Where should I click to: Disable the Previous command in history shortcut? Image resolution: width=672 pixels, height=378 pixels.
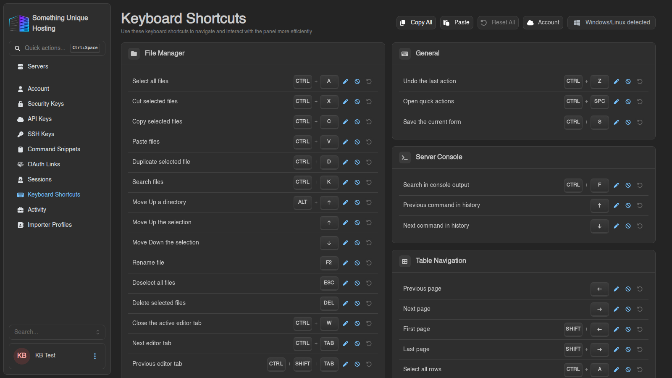pos(628,205)
